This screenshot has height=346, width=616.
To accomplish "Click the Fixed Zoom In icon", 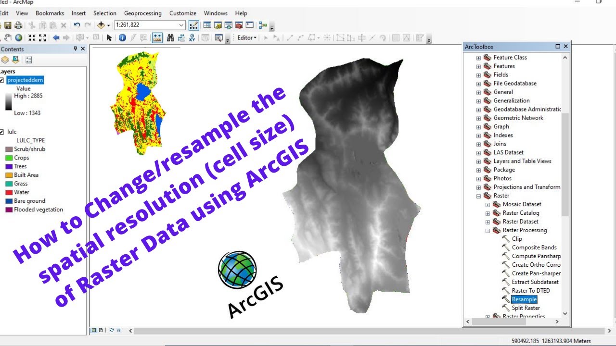I will click(x=32, y=37).
